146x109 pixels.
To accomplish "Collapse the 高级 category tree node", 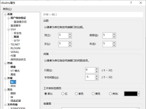I will coord(5,90).
